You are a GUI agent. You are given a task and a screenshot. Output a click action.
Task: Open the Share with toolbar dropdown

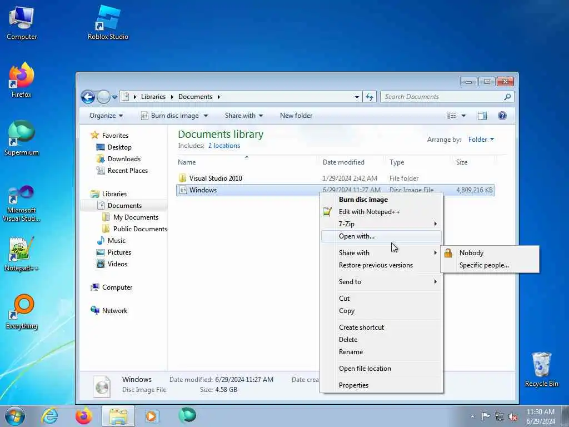[x=243, y=116]
